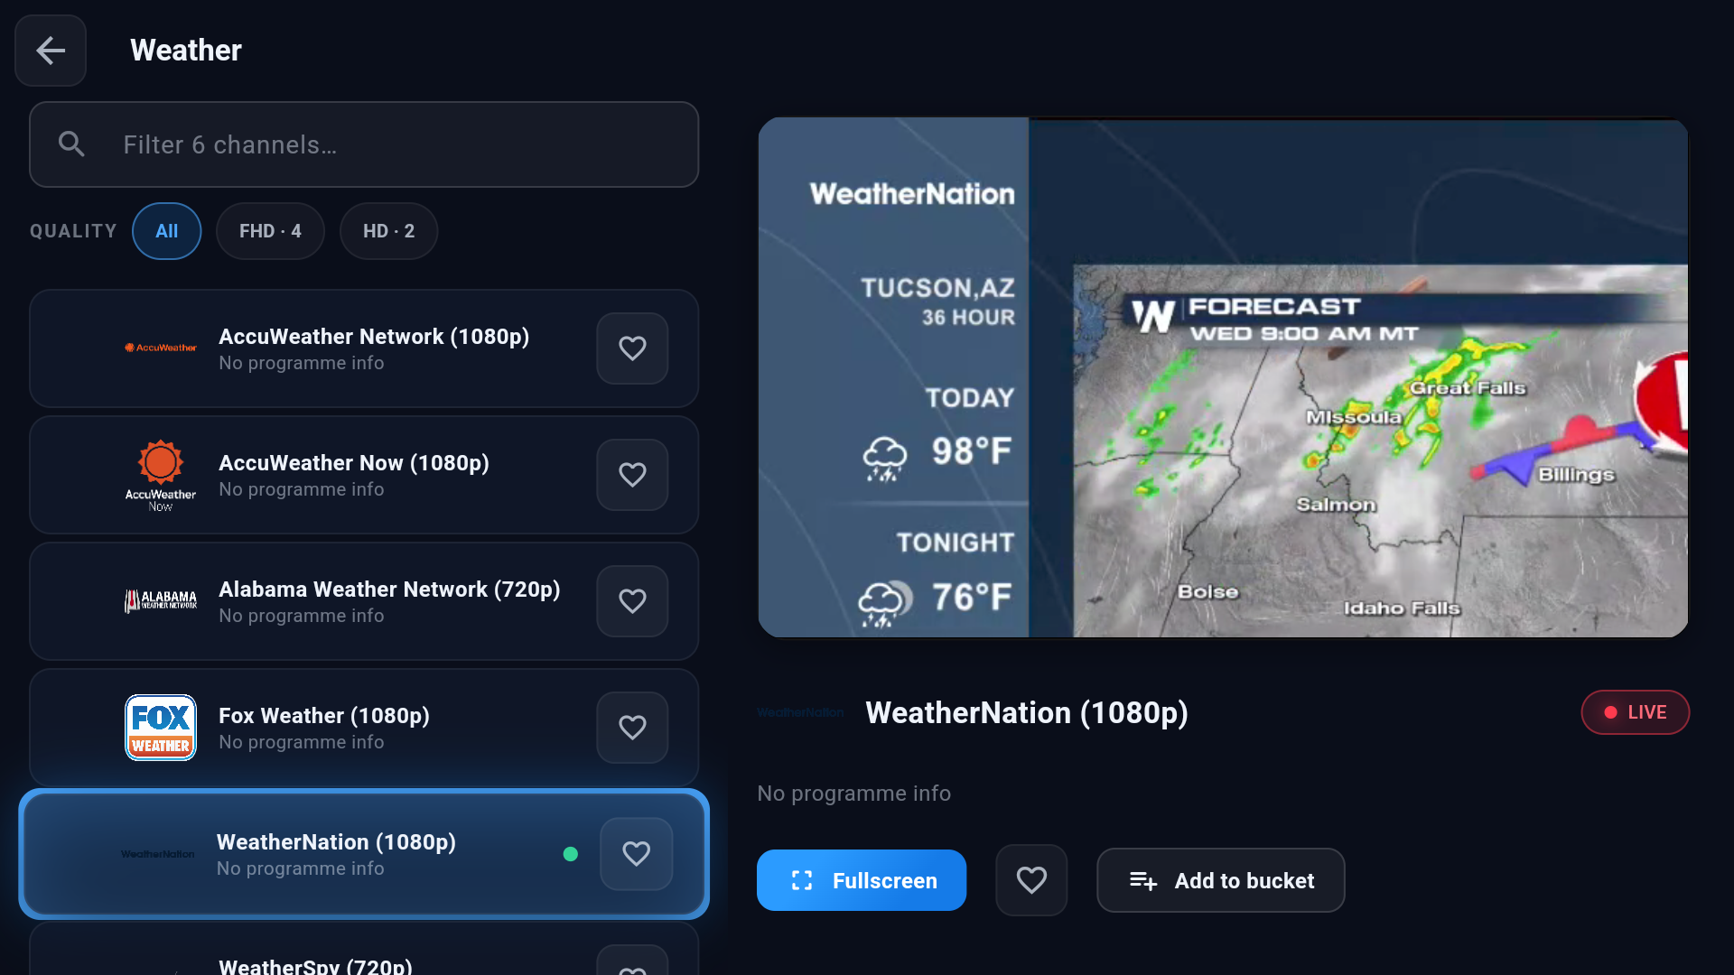Open WeatherSpy (720p) channel

[364, 950]
